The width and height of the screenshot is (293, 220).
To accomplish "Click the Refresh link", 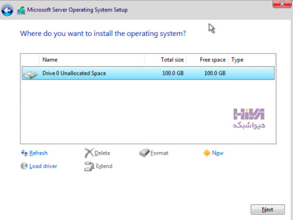I will (38, 153).
